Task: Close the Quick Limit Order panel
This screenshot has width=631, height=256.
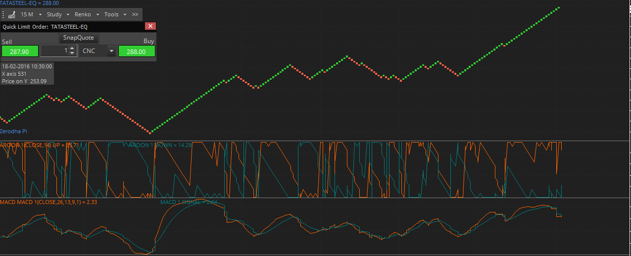Action: point(150,26)
